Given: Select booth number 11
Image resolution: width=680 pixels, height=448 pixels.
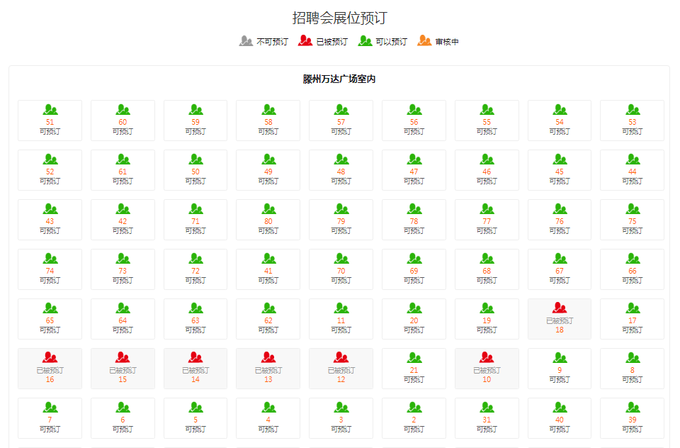Looking at the screenshot, I should tap(341, 319).
